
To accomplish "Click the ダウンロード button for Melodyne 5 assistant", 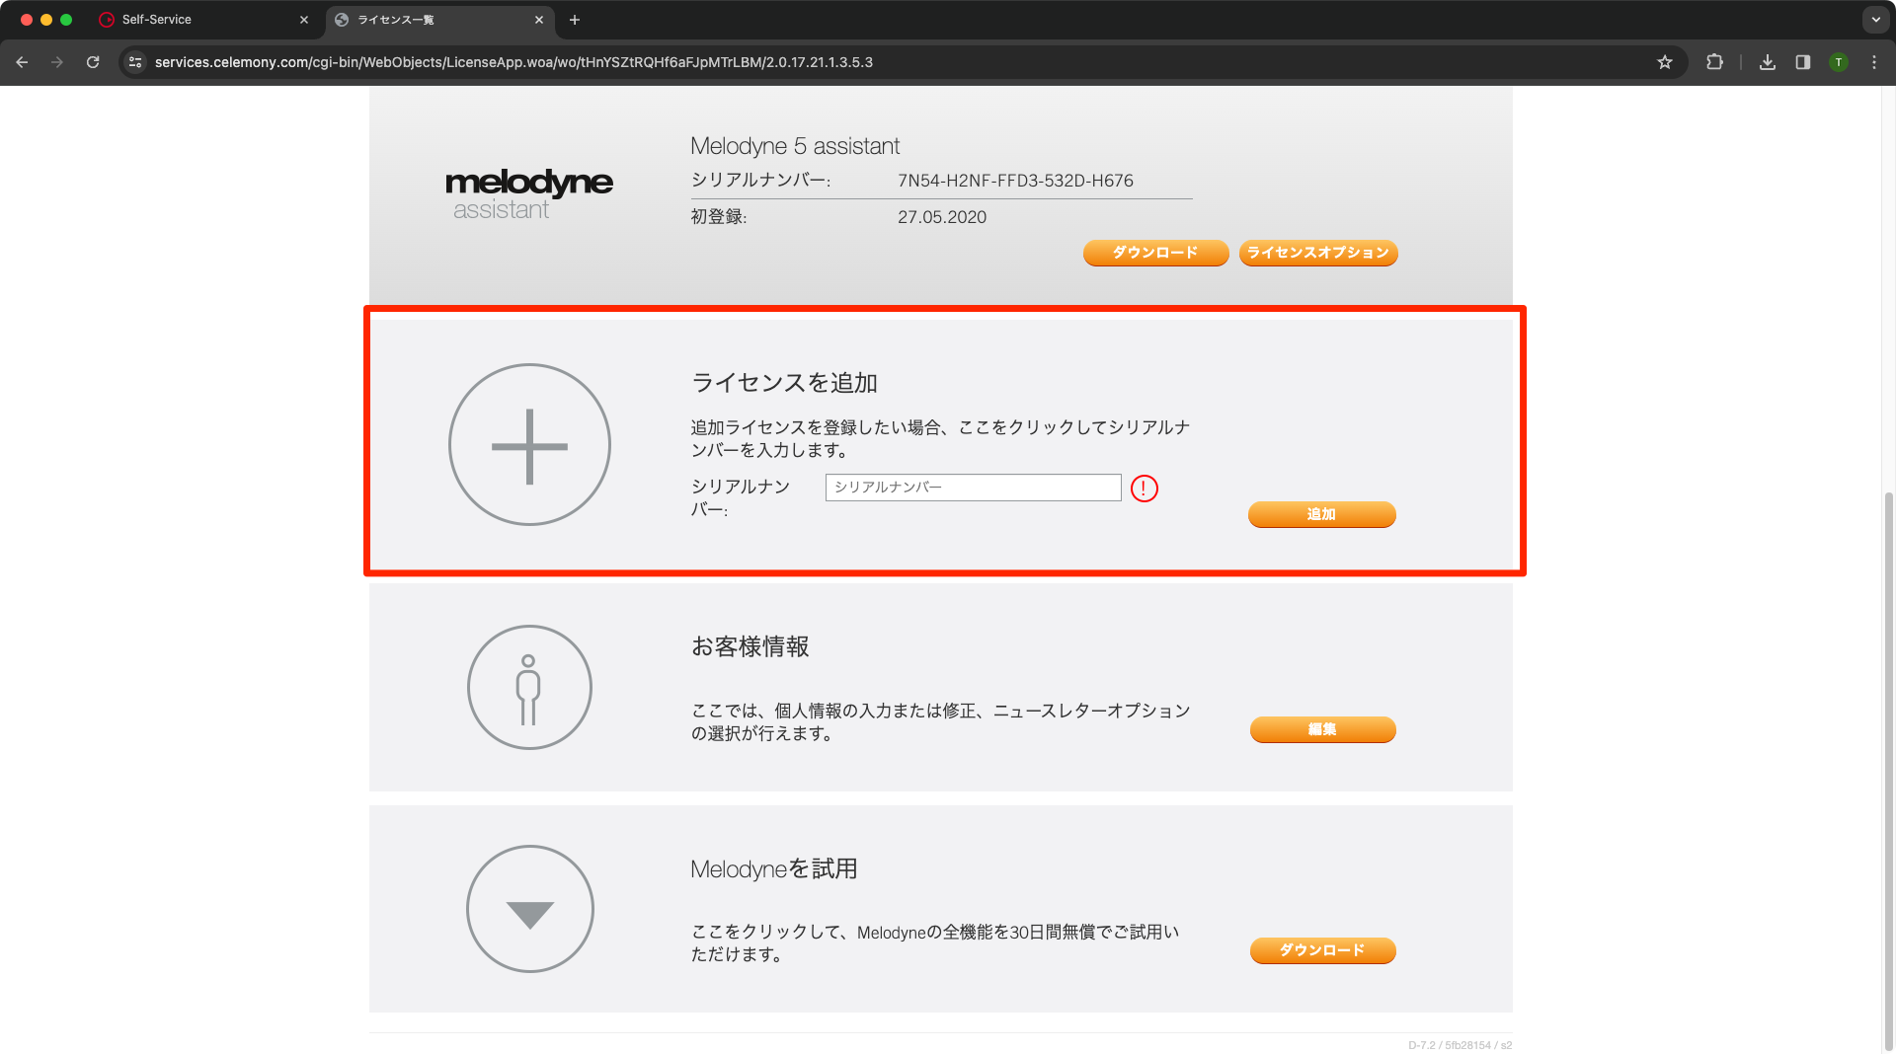I will [x=1155, y=253].
